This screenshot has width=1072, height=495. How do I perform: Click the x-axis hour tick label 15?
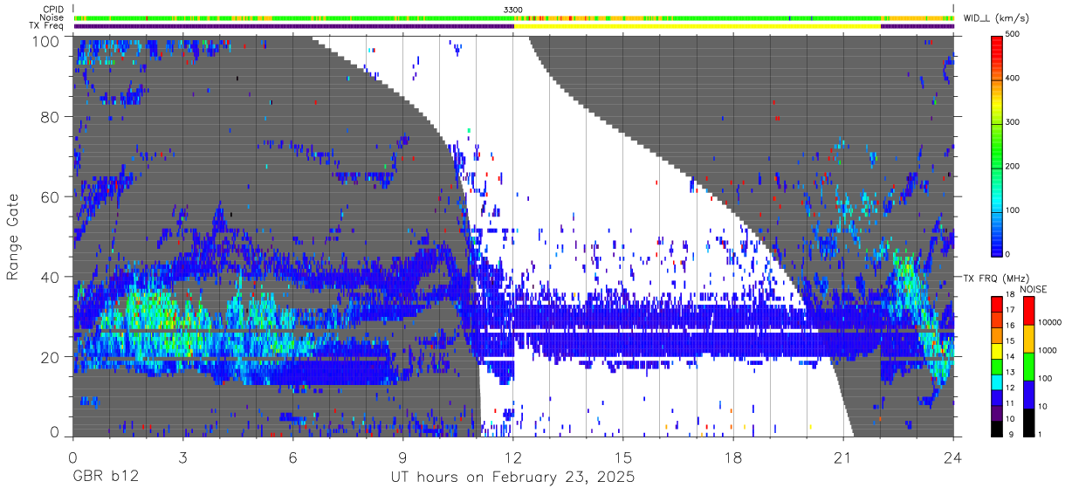(x=622, y=457)
